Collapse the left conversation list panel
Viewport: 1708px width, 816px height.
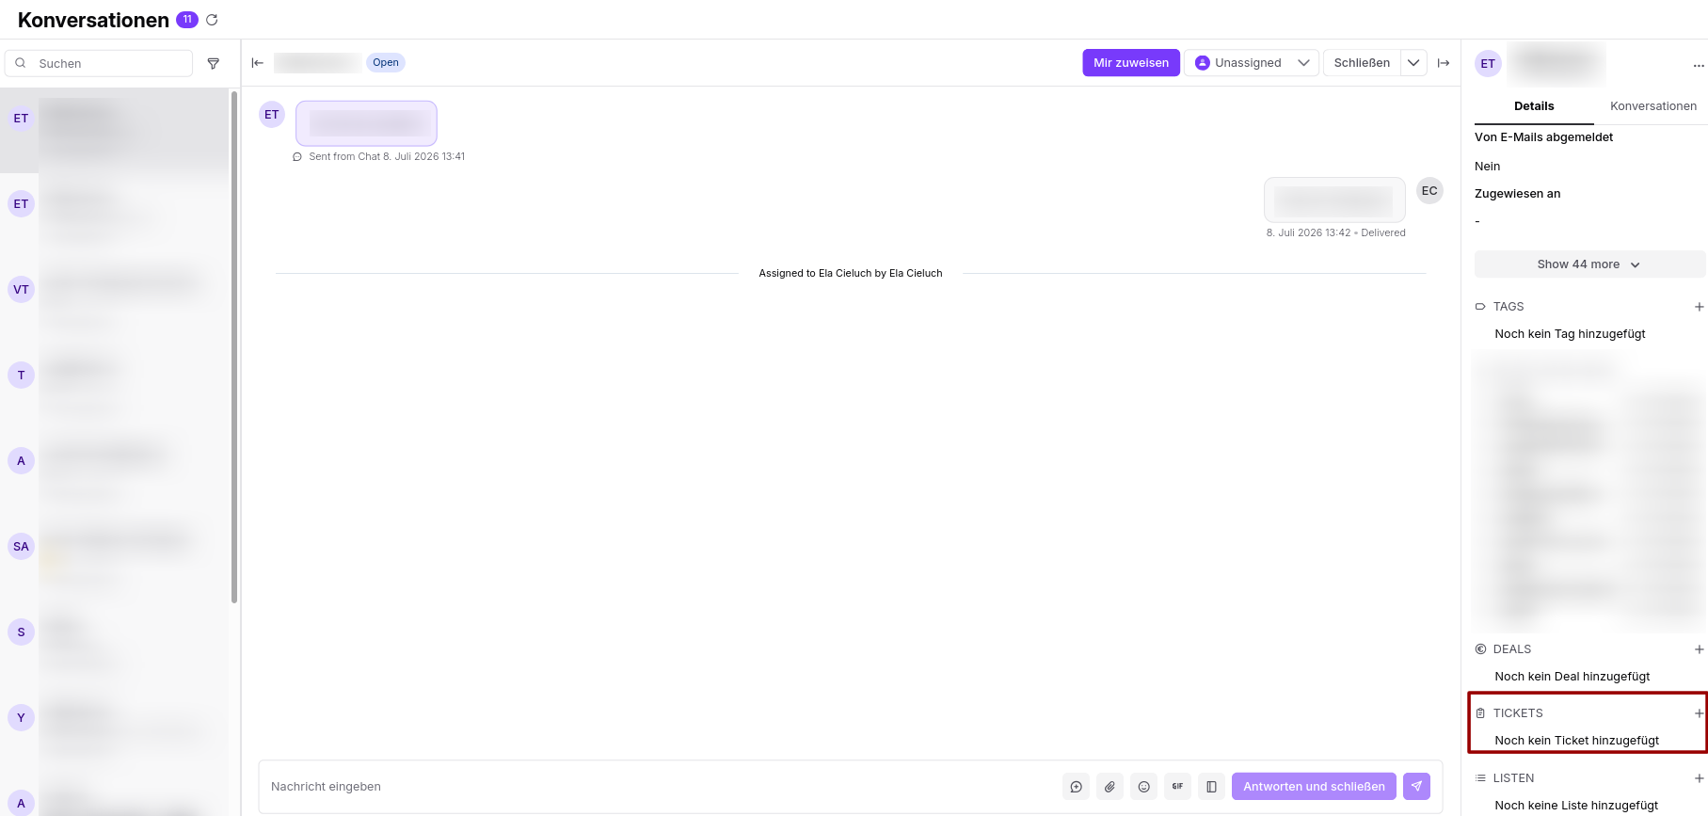tap(257, 63)
